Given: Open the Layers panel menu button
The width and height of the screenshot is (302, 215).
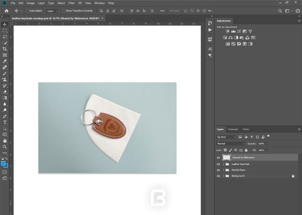Looking at the screenshot, I should click(299, 129).
